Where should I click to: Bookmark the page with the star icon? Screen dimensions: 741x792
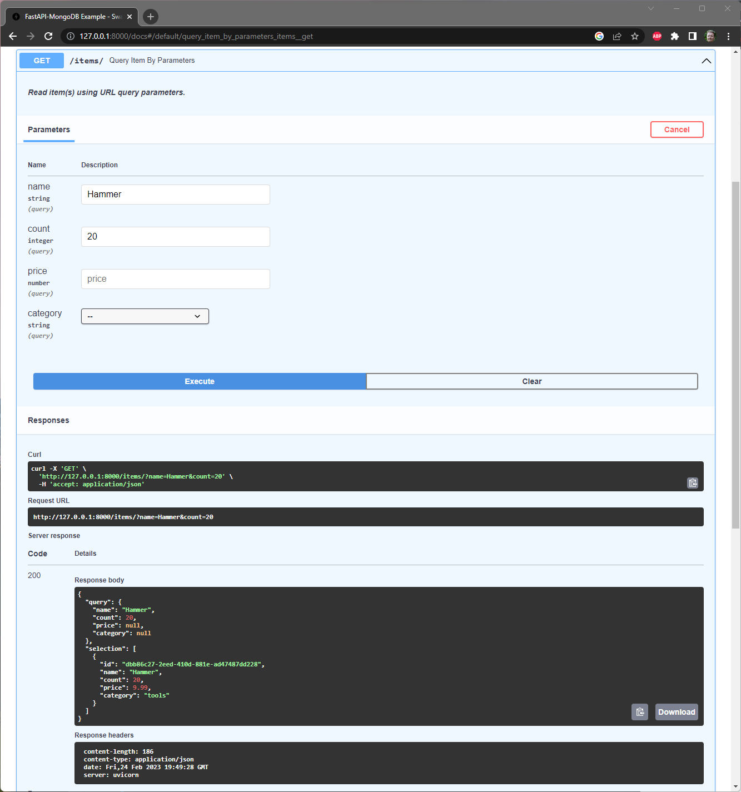635,36
